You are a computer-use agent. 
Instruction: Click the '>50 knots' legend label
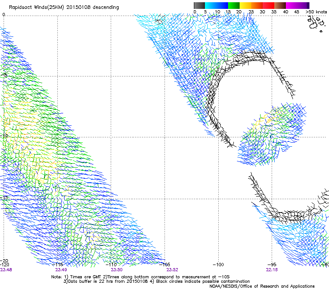pyautogui.click(x=316, y=12)
